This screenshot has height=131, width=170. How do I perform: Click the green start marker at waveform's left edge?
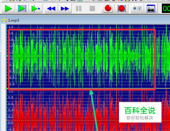(7, 88)
